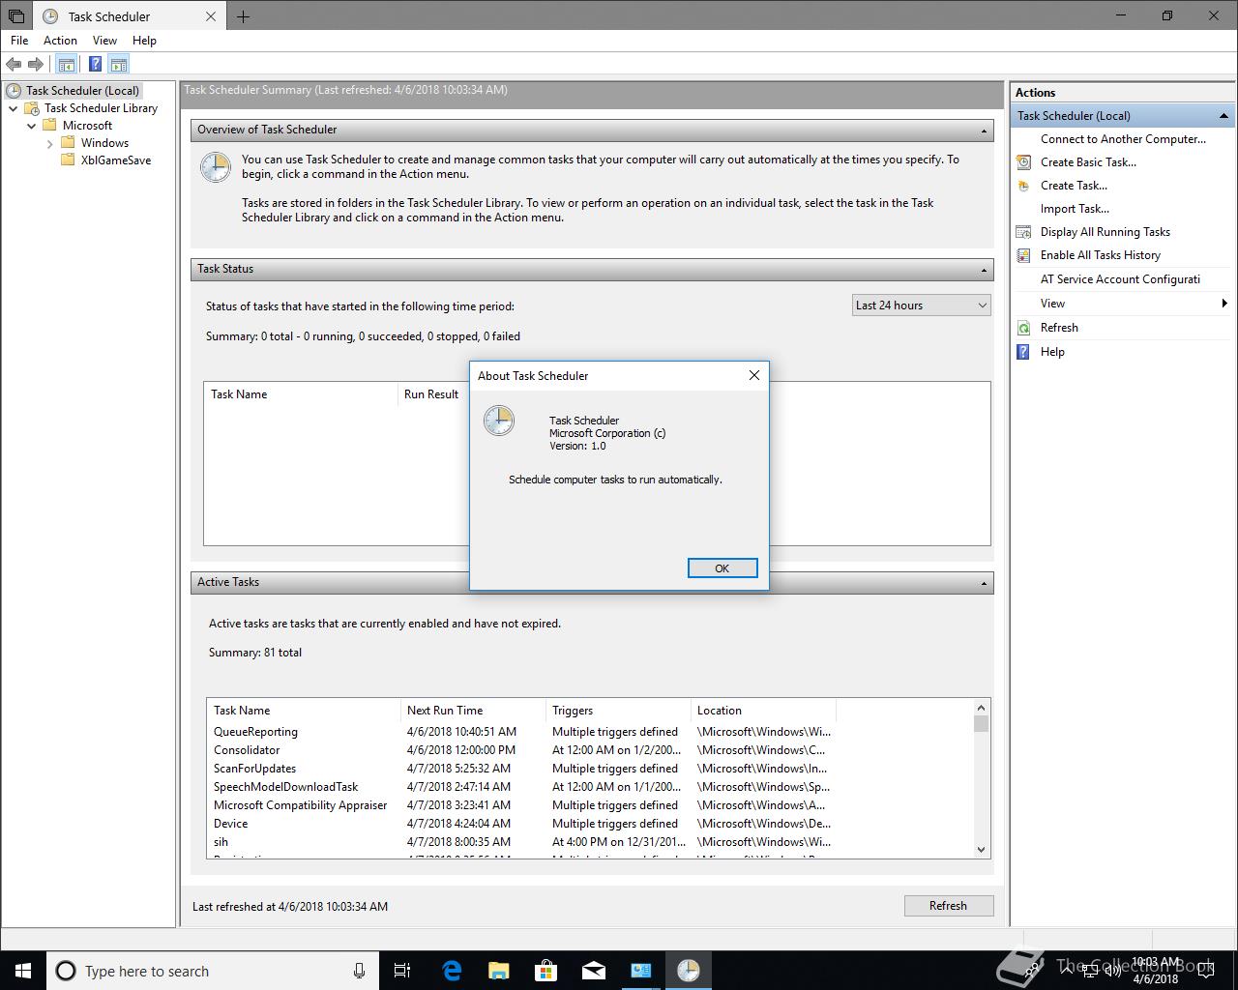Click Active Tasks scrollbar down arrow
This screenshot has height=990, width=1238.
coord(981,850)
